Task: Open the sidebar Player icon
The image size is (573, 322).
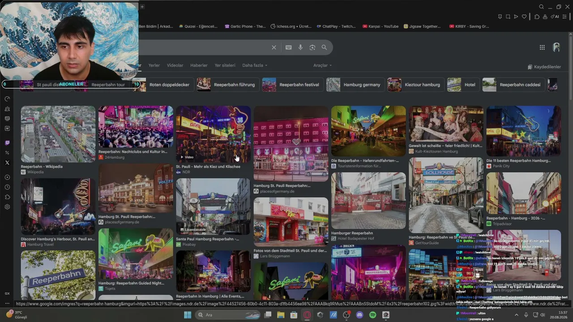Action: pyautogui.click(x=7, y=178)
